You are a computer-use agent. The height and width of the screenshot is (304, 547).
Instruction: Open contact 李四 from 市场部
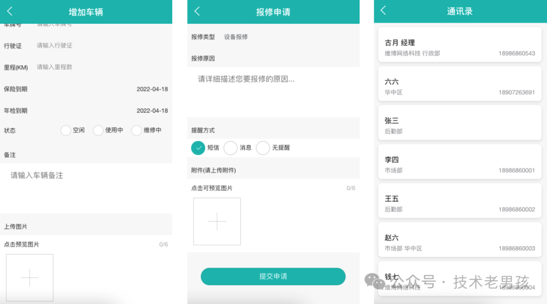coord(459,164)
